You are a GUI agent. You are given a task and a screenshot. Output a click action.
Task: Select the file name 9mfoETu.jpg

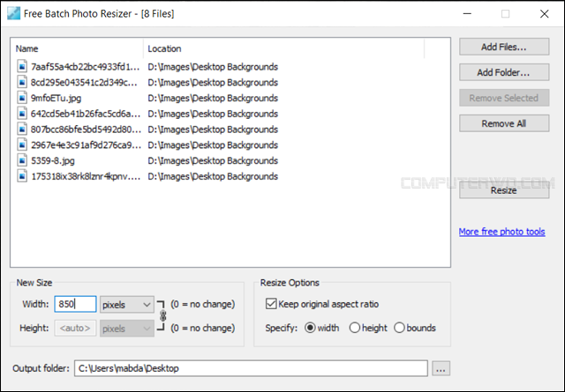point(56,98)
